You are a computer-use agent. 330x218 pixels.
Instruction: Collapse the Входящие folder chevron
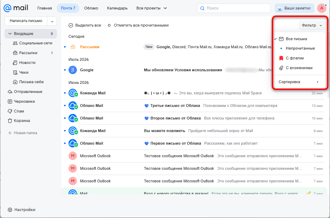tap(10, 34)
